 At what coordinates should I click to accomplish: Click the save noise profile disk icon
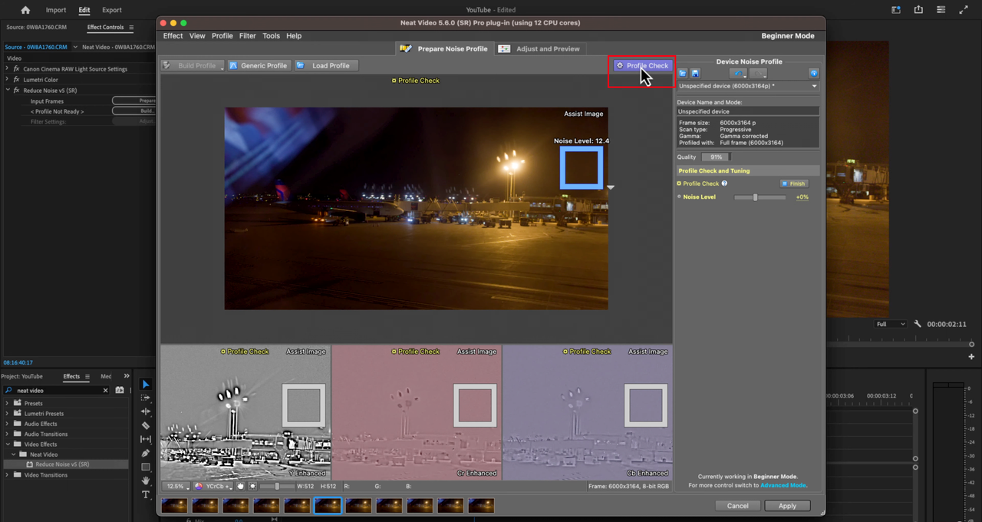[x=695, y=74]
